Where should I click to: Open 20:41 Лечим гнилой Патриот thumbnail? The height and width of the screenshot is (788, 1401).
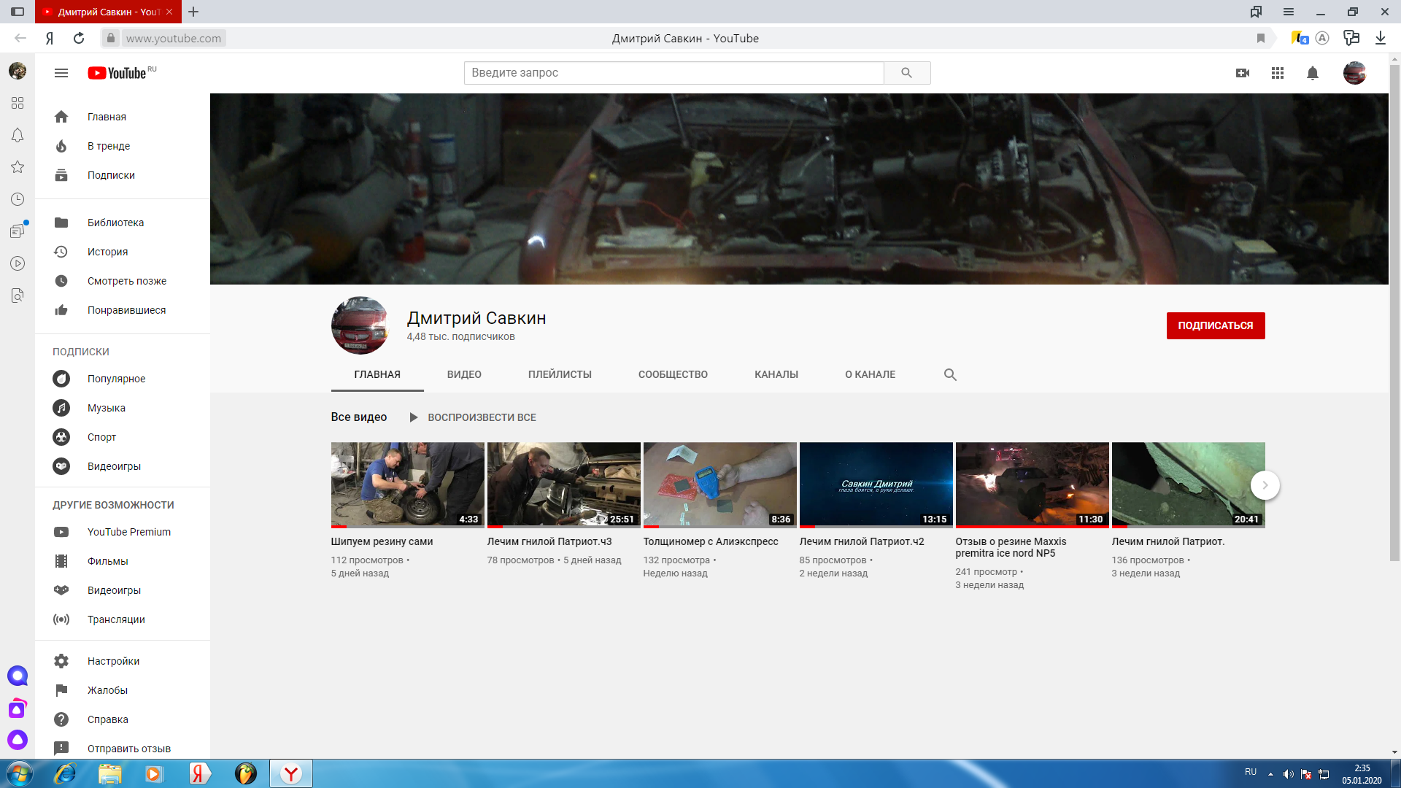(1189, 485)
